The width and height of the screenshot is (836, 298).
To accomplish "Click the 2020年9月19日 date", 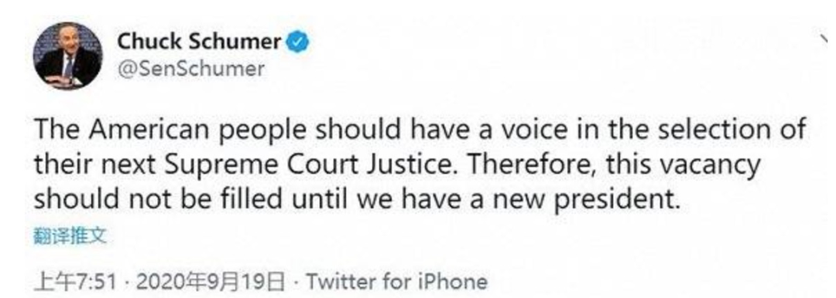I will [210, 282].
